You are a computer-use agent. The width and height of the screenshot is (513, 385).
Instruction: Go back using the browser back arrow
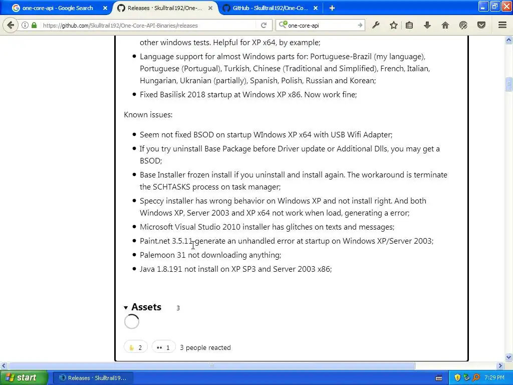[11, 25]
